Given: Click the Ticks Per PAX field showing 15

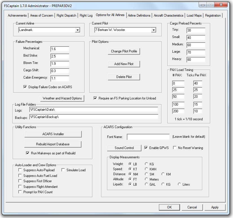Looking at the screenshot, I should tap(198, 104).
